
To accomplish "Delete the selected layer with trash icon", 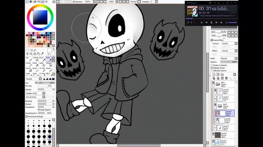I will [x=226, y=78].
